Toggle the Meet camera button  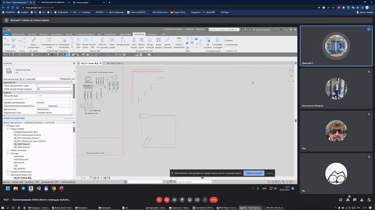[167, 199]
